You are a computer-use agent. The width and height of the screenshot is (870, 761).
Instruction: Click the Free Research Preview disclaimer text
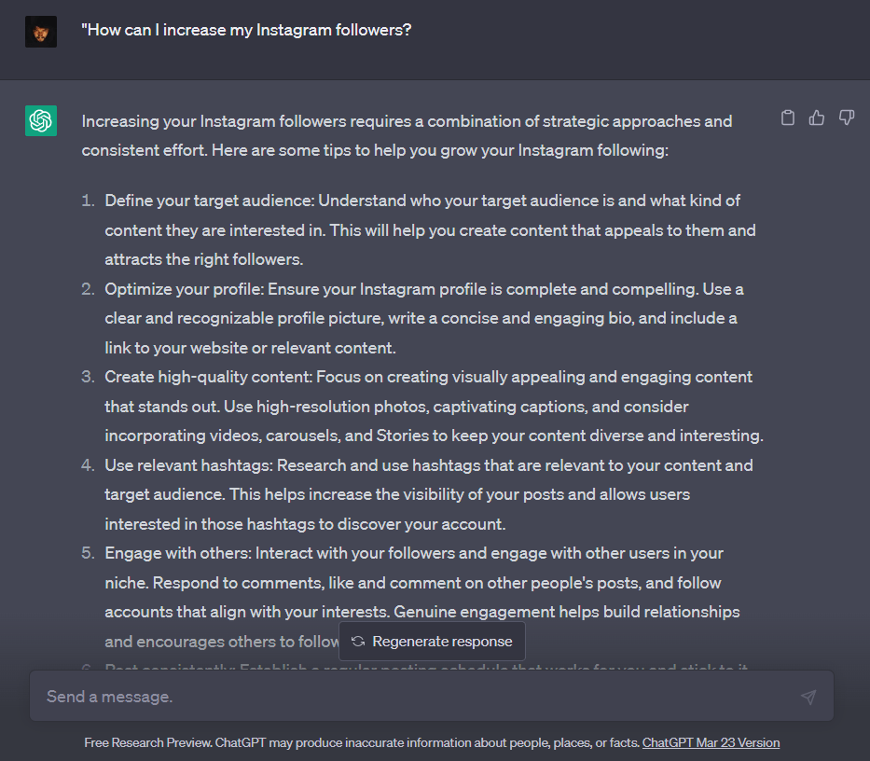click(x=362, y=742)
